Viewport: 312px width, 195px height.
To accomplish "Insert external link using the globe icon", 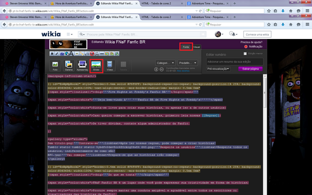I will (67, 54).
